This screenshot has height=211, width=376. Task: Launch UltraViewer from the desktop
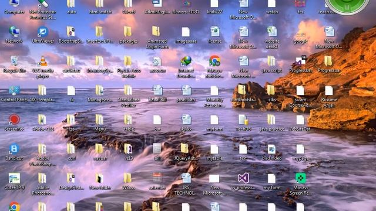(43, 32)
